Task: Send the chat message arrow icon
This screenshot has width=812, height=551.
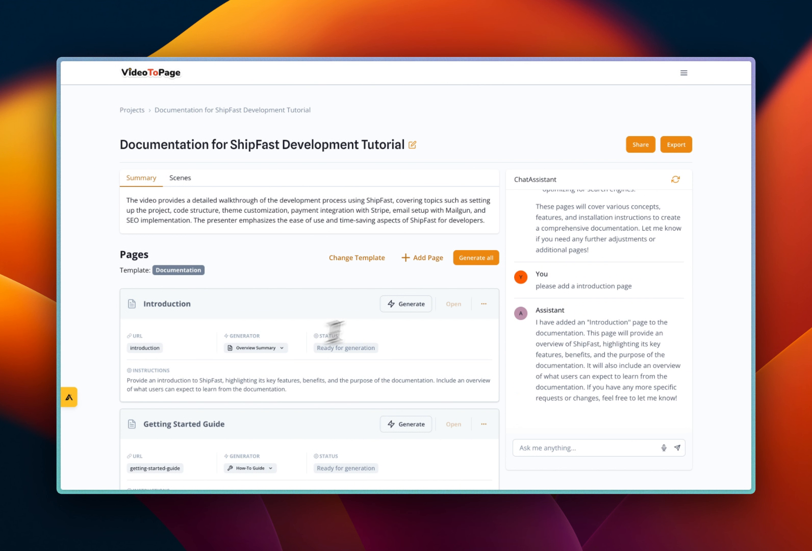Action: (677, 448)
